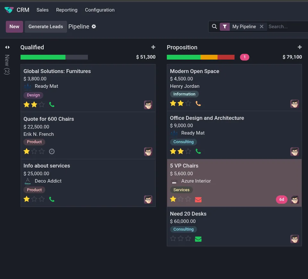The width and height of the screenshot is (308, 279).
Task: Open the Configuration menu
Action: (99, 10)
